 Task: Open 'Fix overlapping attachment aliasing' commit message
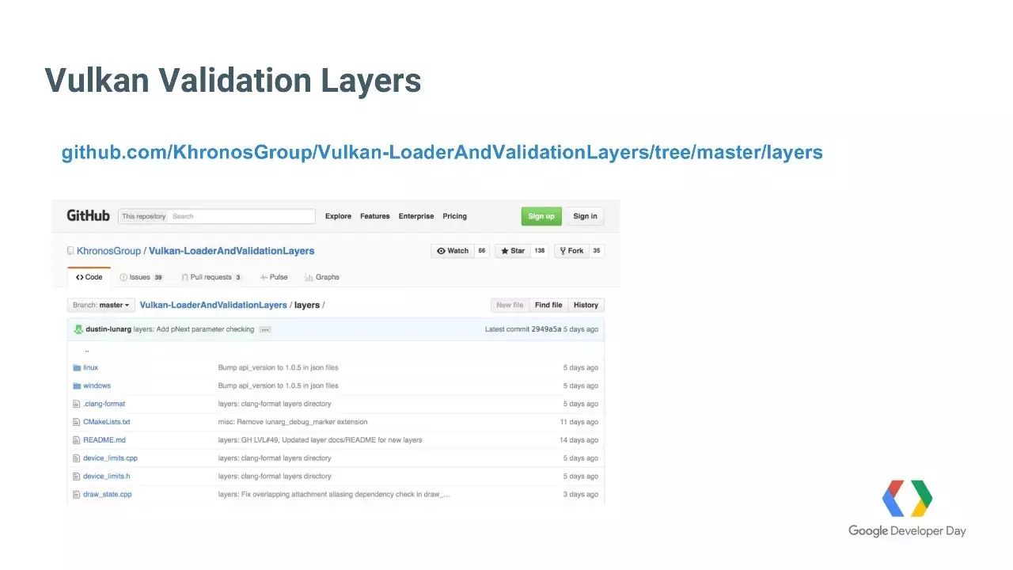[x=334, y=495]
